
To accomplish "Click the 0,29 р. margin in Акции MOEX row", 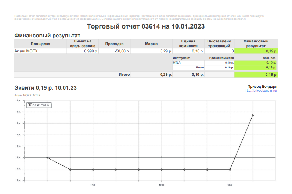I will 166,51.
